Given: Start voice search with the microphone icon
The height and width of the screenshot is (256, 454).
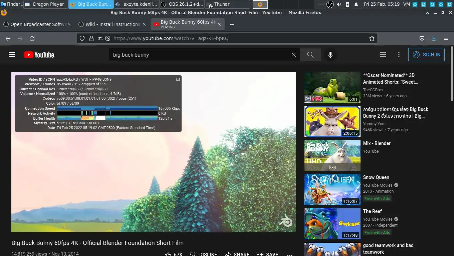Looking at the screenshot, I should click(330, 55).
